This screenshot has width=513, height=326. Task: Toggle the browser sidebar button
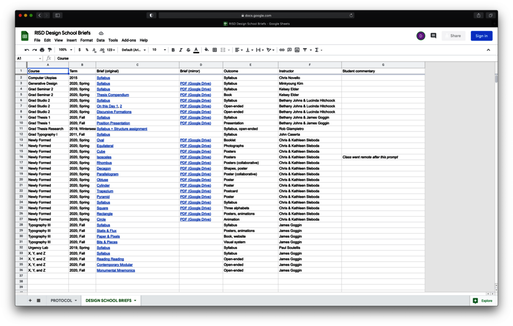tap(58, 15)
